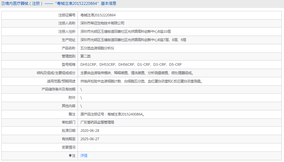Click the 变更情况 label

pyautogui.click(x=69, y=147)
